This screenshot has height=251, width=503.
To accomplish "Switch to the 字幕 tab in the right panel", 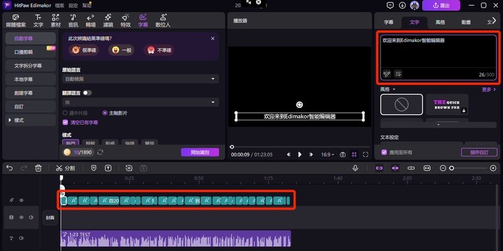I will 389,23.
